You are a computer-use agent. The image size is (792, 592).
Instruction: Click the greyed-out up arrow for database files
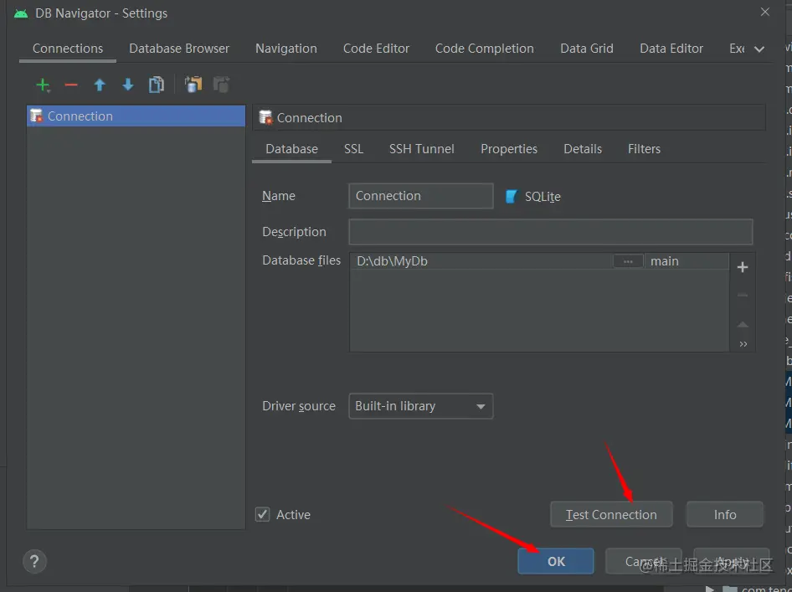click(x=743, y=324)
